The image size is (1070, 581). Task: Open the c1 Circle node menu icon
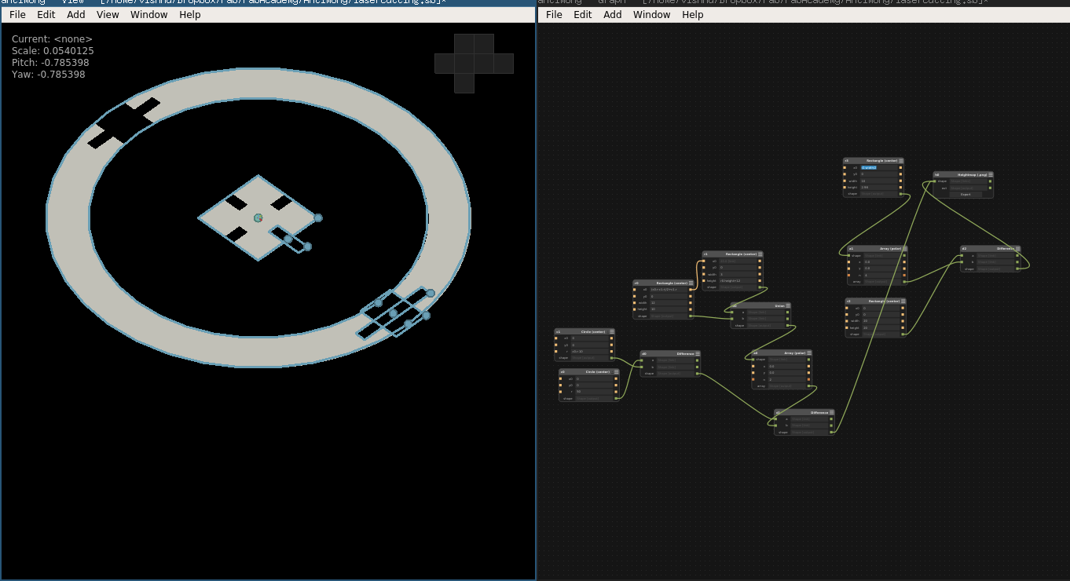(x=611, y=332)
